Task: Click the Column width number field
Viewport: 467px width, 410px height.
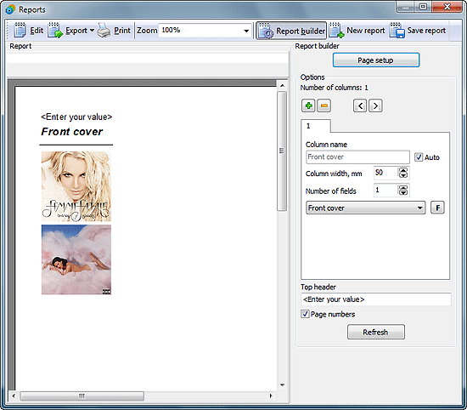Action: coord(386,173)
